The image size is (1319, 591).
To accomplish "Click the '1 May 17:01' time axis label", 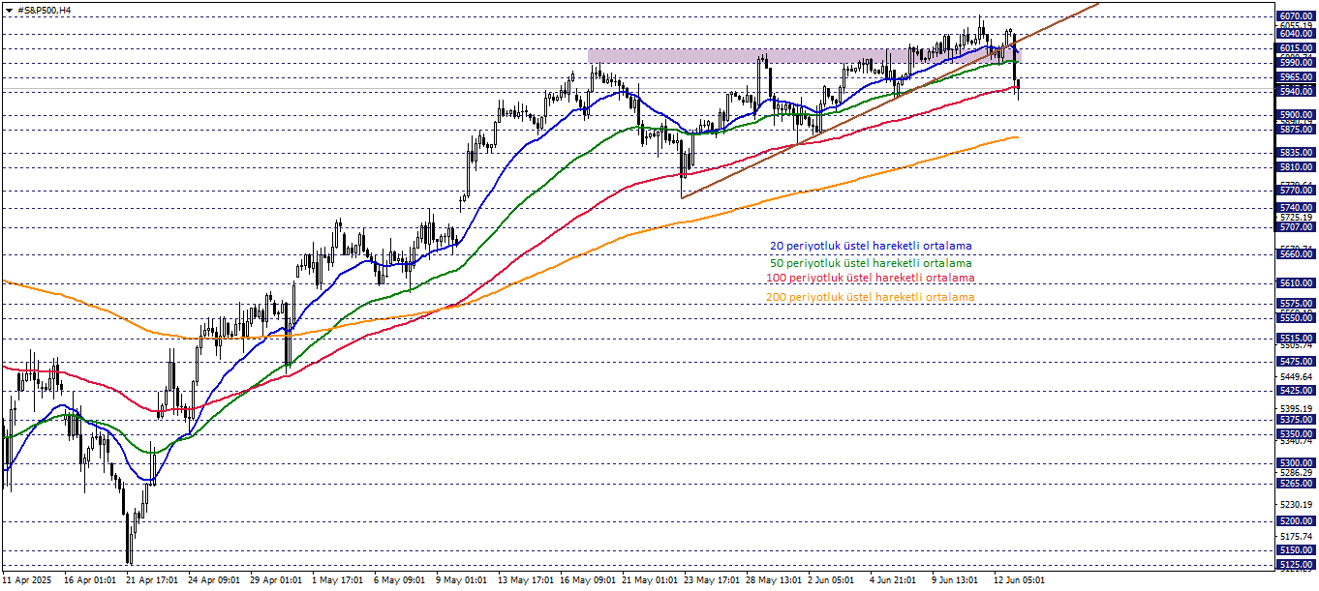I will [x=338, y=580].
